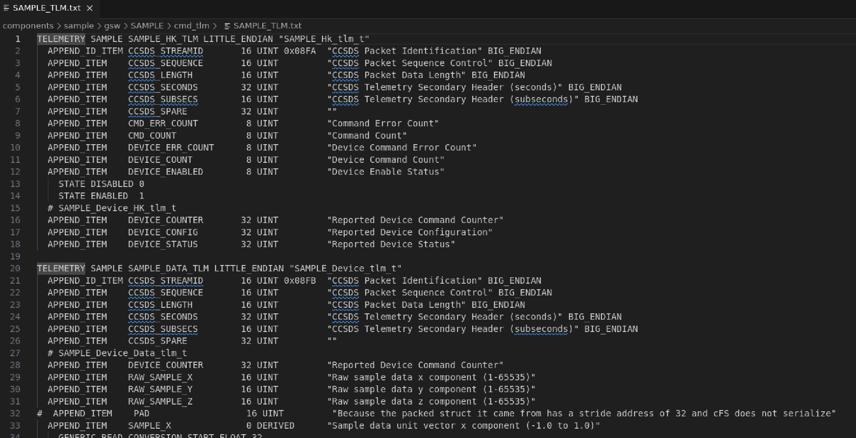Image resolution: width=856 pixels, height=438 pixels.
Task: Click 'CMD_ERR_COUNT' on line 8
Action: [163, 123]
